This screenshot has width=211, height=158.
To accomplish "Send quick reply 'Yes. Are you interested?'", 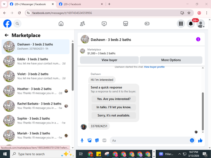I will pyautogui.click(x=114, y=99).
